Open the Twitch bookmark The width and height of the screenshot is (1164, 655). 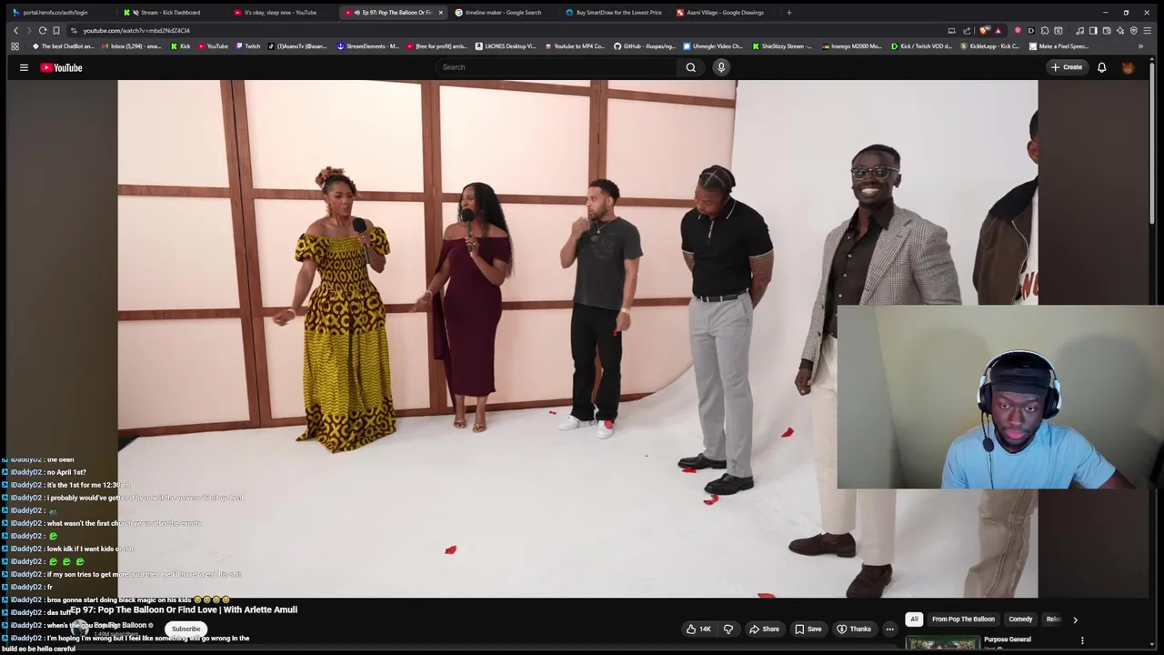coord(248,45)
